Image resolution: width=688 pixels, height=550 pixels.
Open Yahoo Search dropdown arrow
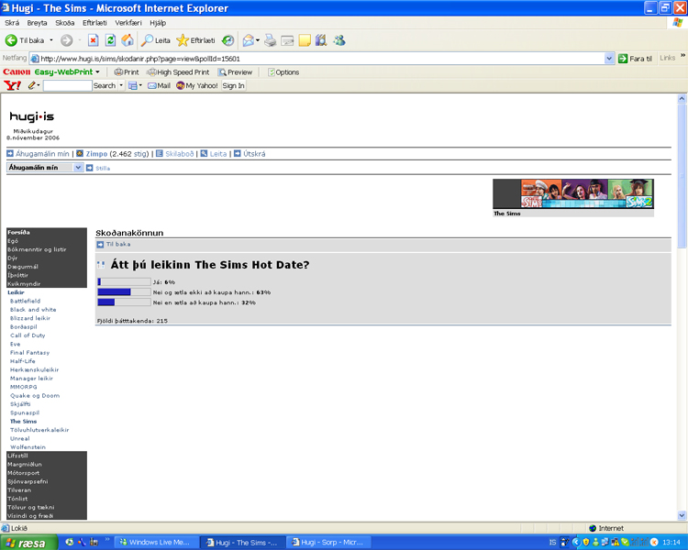121,85
